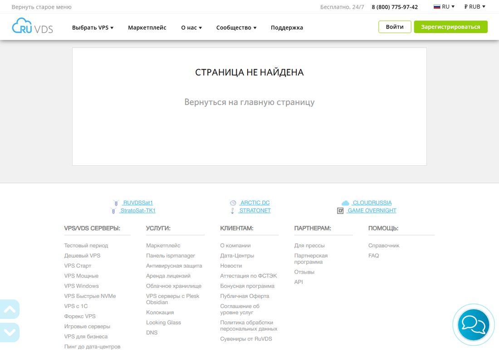
Task: Click Облачное хранилище footer link
Action: [x=173, y=286]
